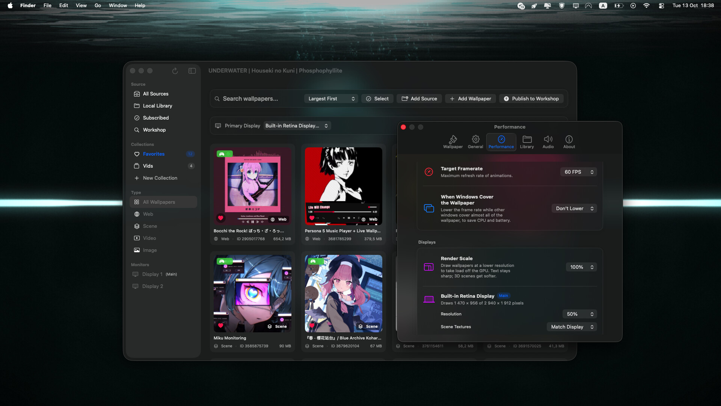
Task: Toggle favorite heart on Blue Archive Koharu wallpaper
Action: point(312,326)
